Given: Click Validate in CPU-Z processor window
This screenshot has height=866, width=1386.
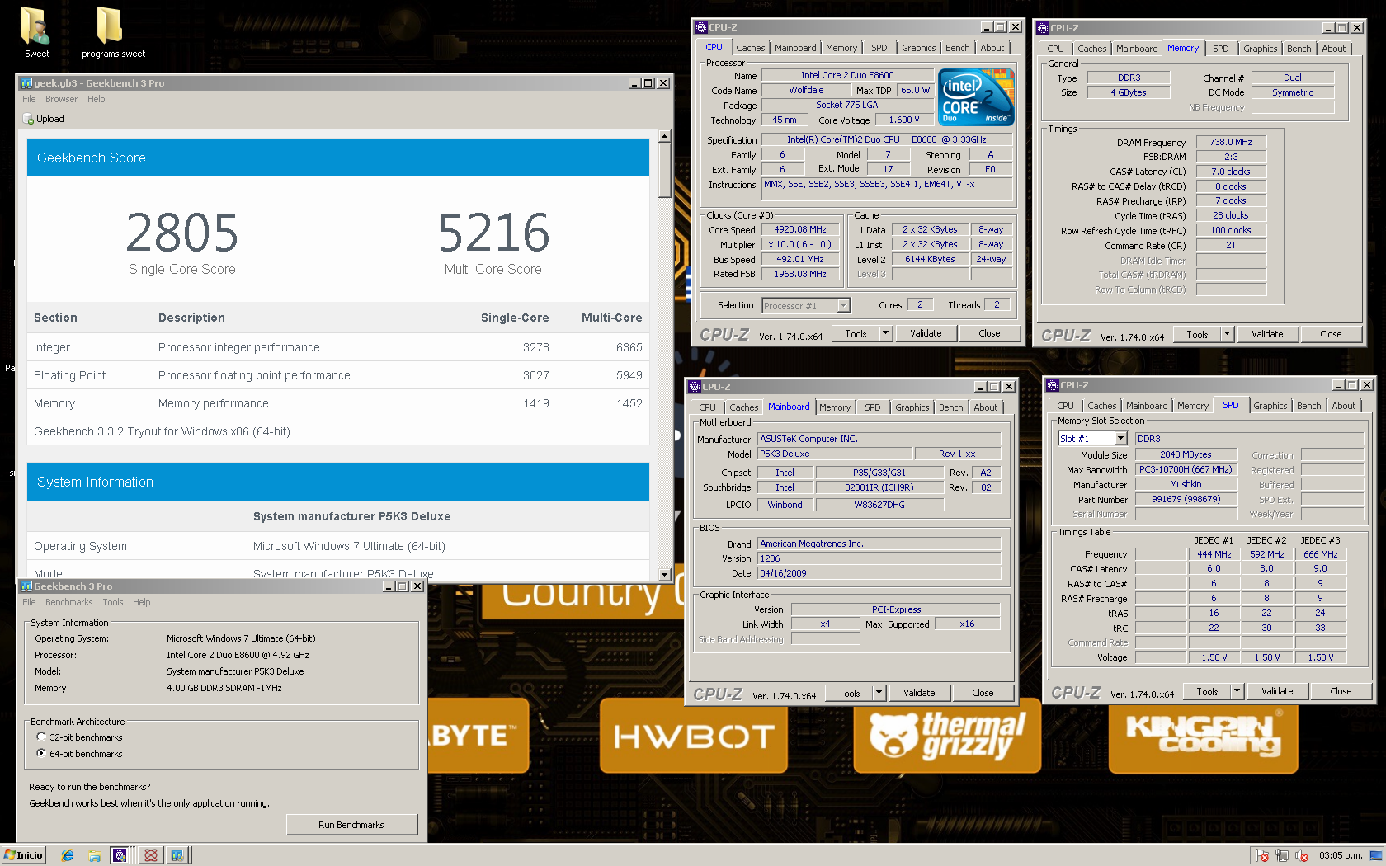Looking at the screenshot, I should [926, 333].
